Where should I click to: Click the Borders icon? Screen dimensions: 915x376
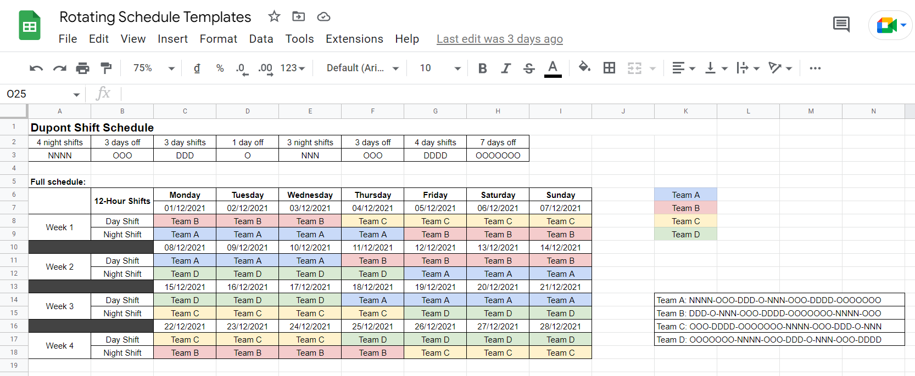[x=609, y=67]
